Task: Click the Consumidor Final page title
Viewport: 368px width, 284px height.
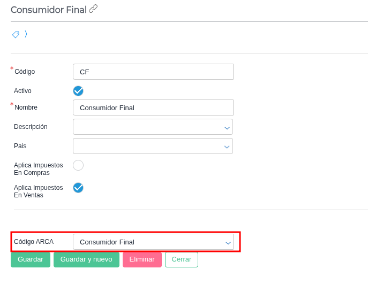Action: pos(49,10)
